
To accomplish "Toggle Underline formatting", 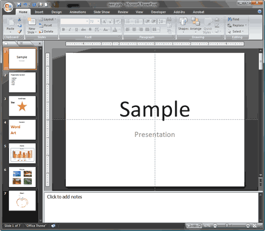I will 77,29.
